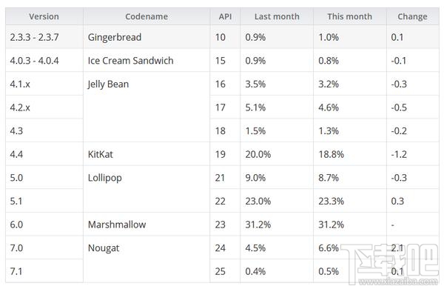Click the API column header
Viewport: 444px width, 289px height.
pyautogui.click(x=225, y=16)
